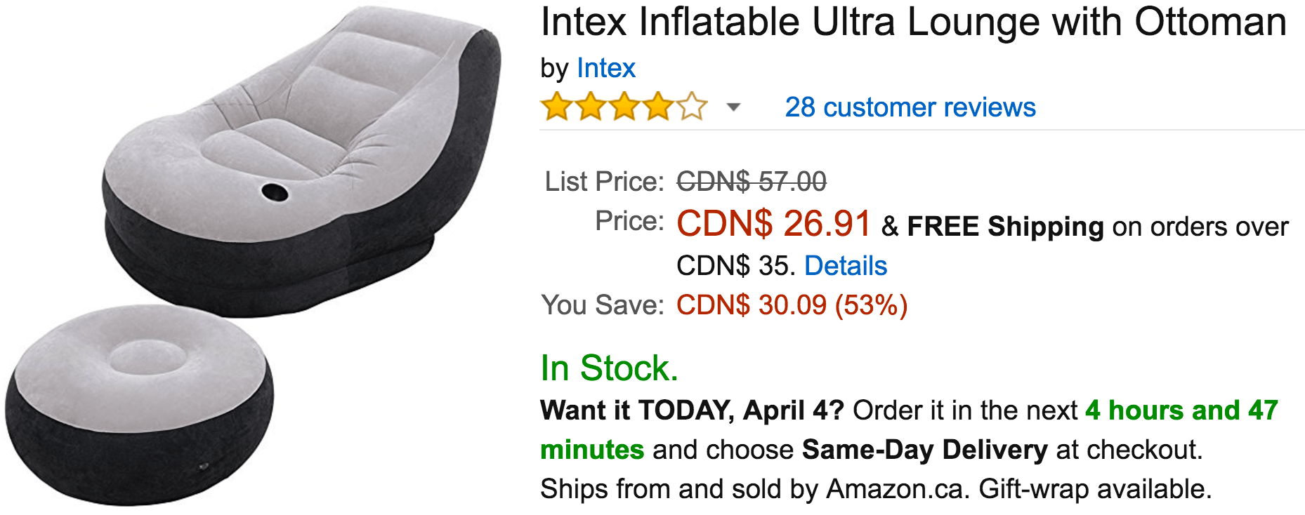Open the Intex brand link
1305x515 pixels.
point(605,69)
